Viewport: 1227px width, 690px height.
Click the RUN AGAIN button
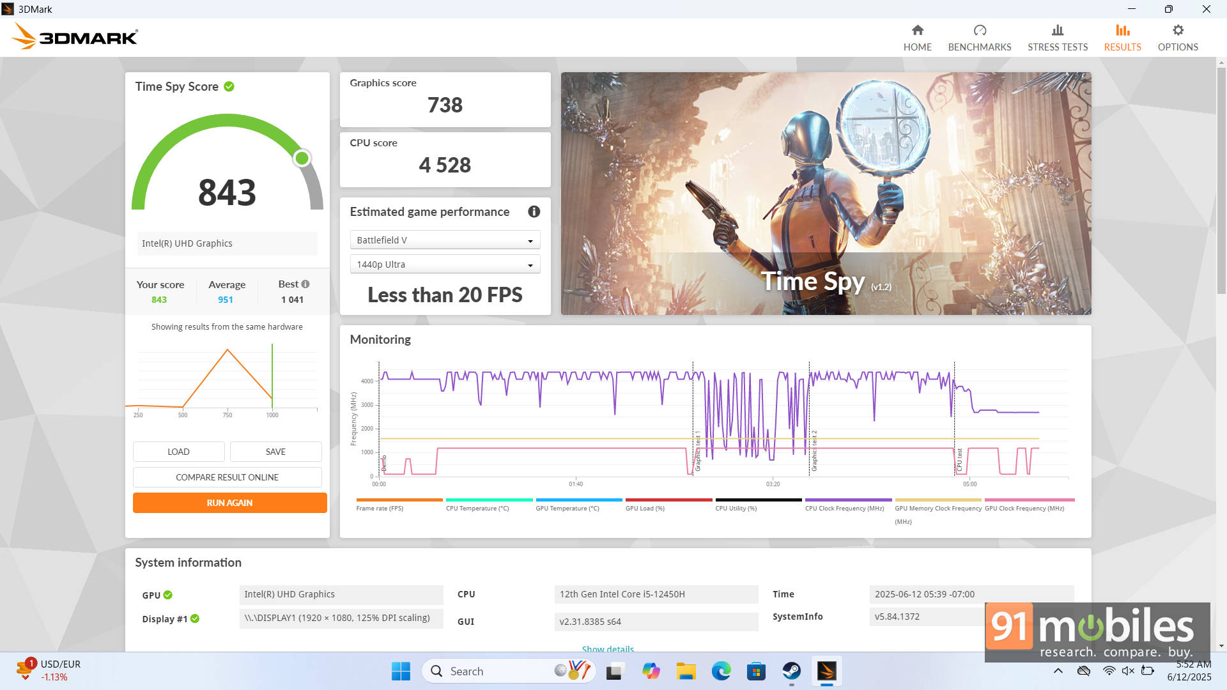click(229, 503)
